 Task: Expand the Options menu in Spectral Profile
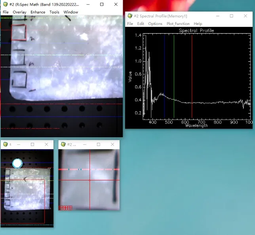(155, 24)
